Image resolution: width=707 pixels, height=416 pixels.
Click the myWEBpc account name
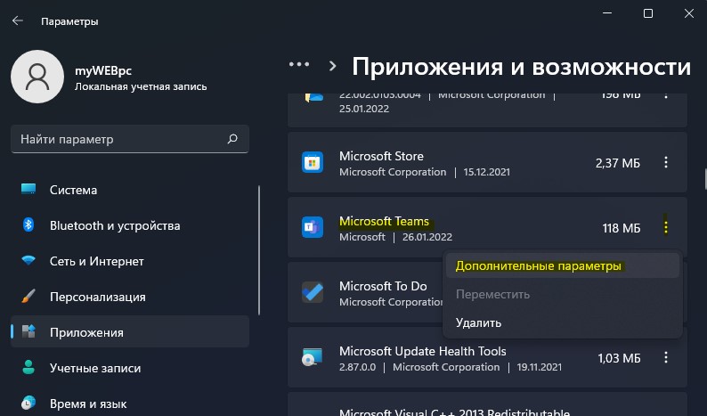(103, 71)
